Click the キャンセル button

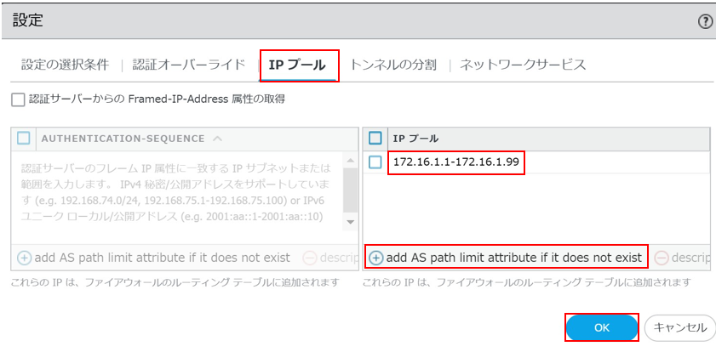coord(678,327)
